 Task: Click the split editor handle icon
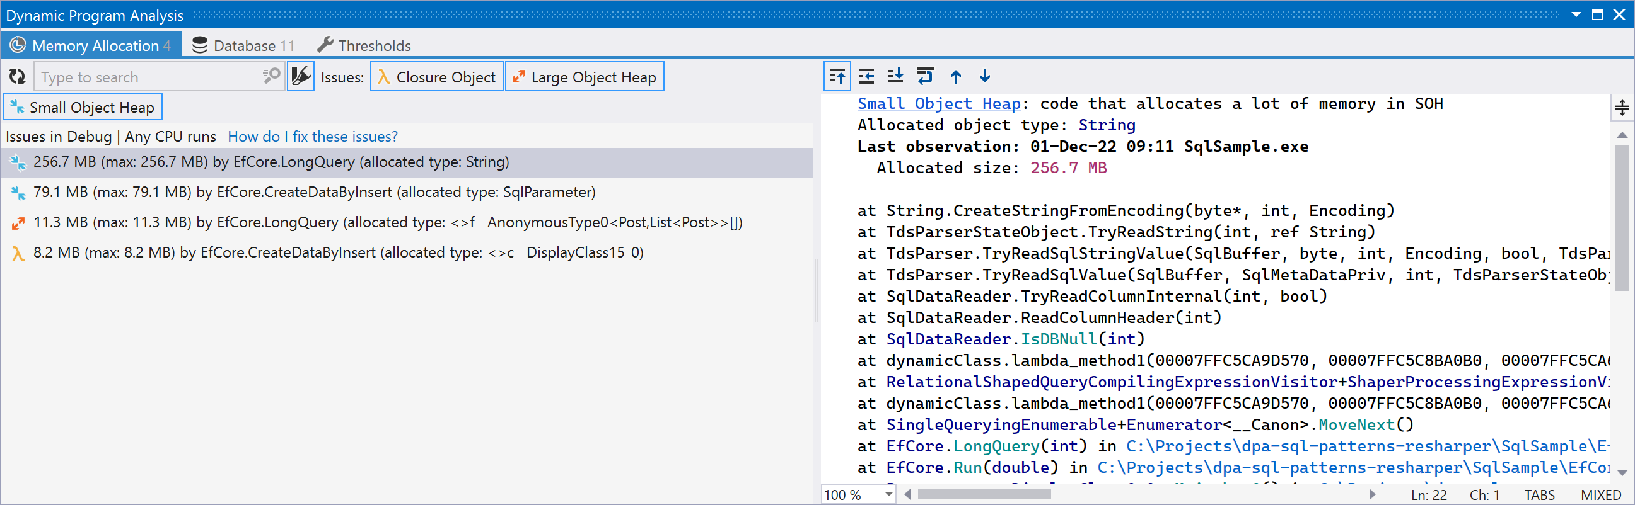pyautogui.click(x=1622, y=108)
